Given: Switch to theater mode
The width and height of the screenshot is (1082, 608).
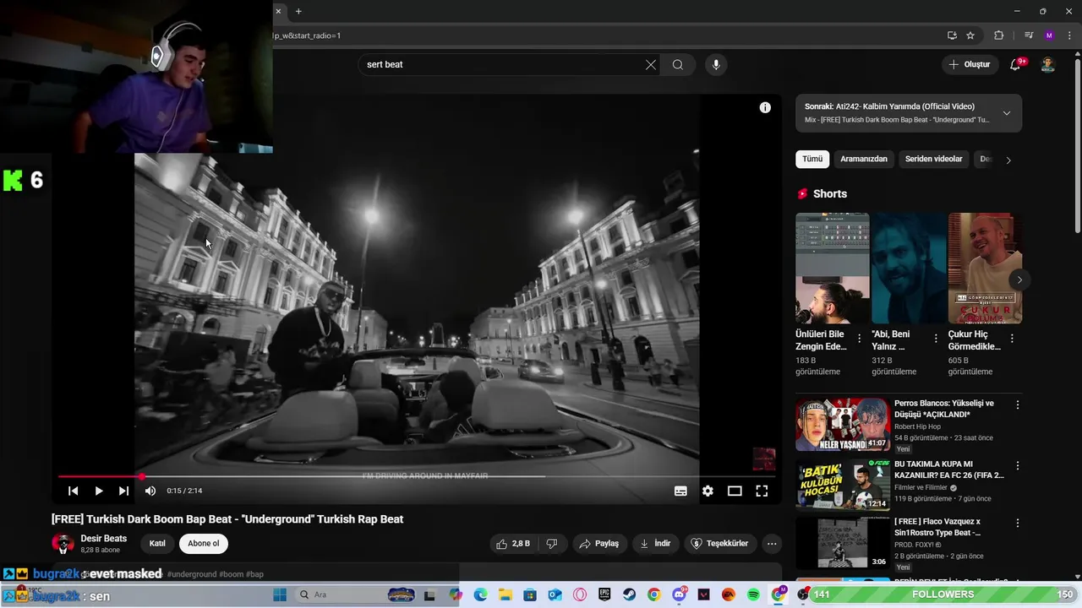Looking at the screenshot, I should (735, 491).
